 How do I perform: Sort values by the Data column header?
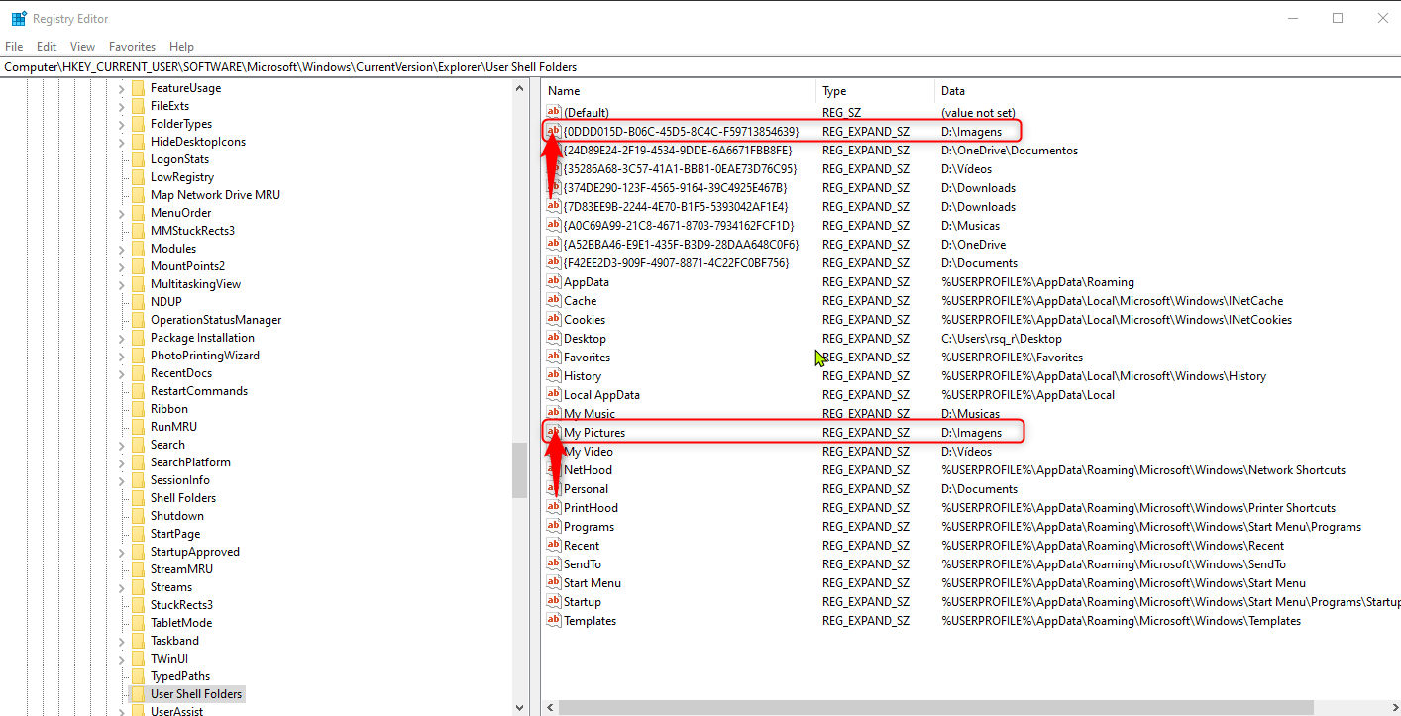[1168, 91]
